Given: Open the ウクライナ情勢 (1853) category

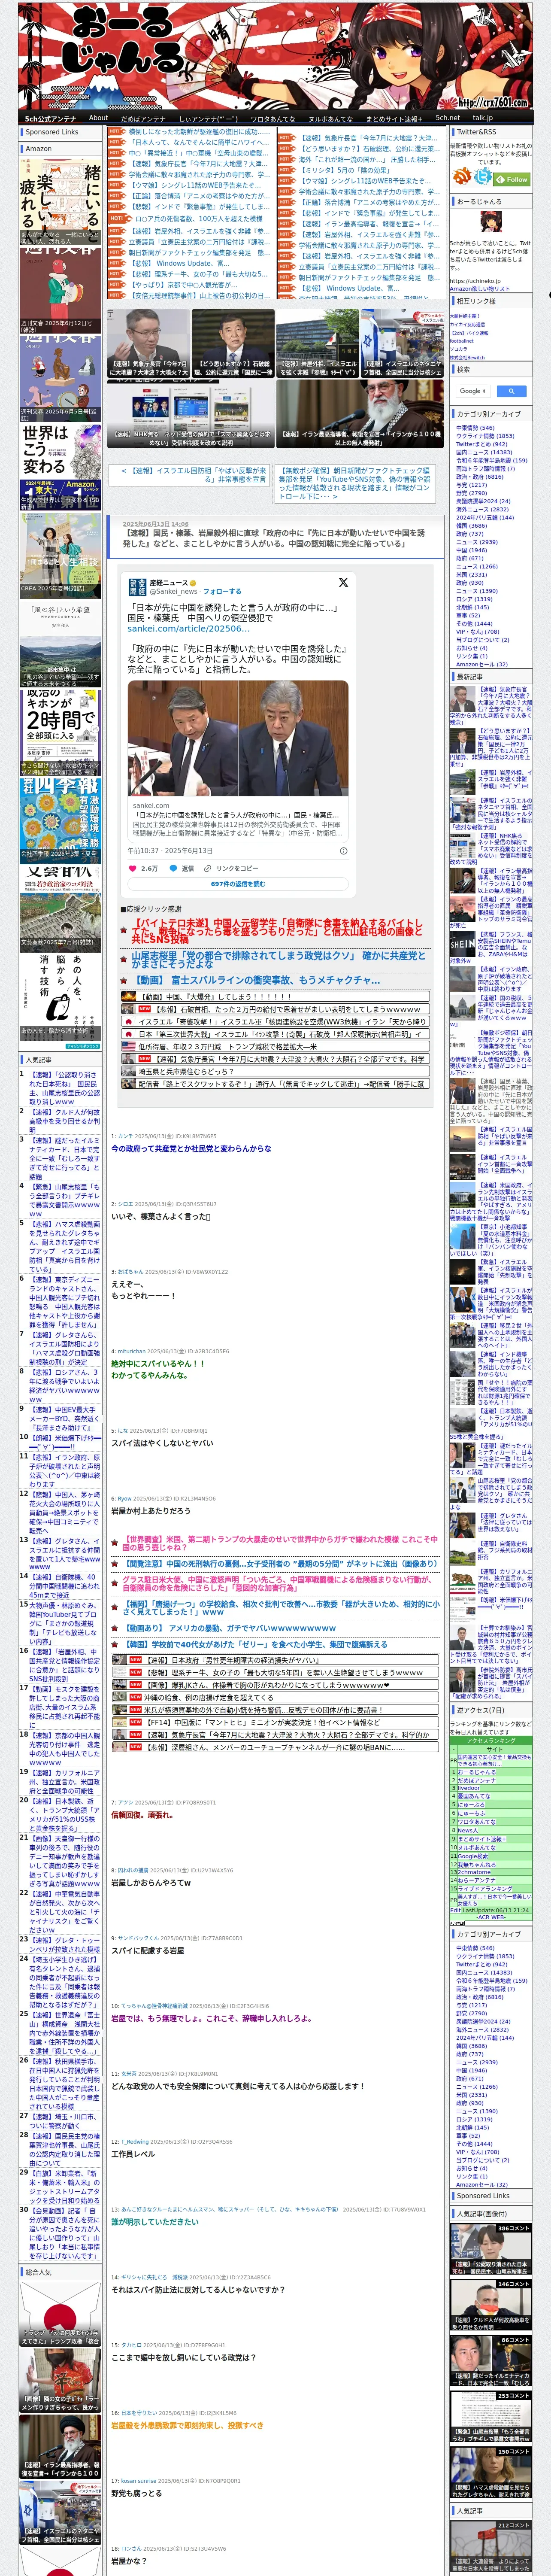Looking at the screenshot, I should (x=485, y=436).
